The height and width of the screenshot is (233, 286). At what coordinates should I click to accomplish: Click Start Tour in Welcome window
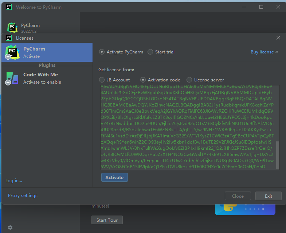point(107,220)
